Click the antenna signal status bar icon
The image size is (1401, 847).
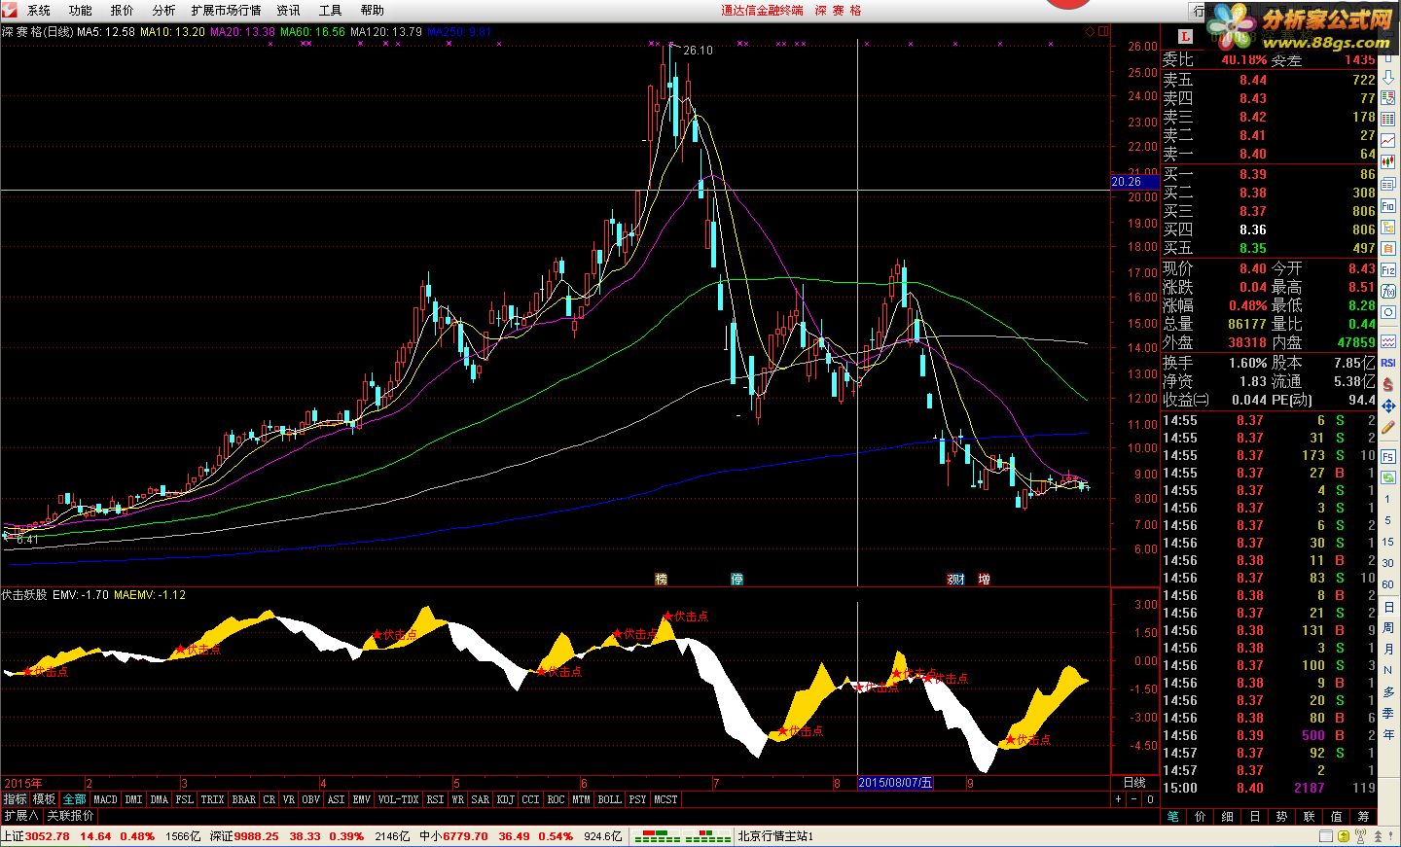[x=1360, y=835]
